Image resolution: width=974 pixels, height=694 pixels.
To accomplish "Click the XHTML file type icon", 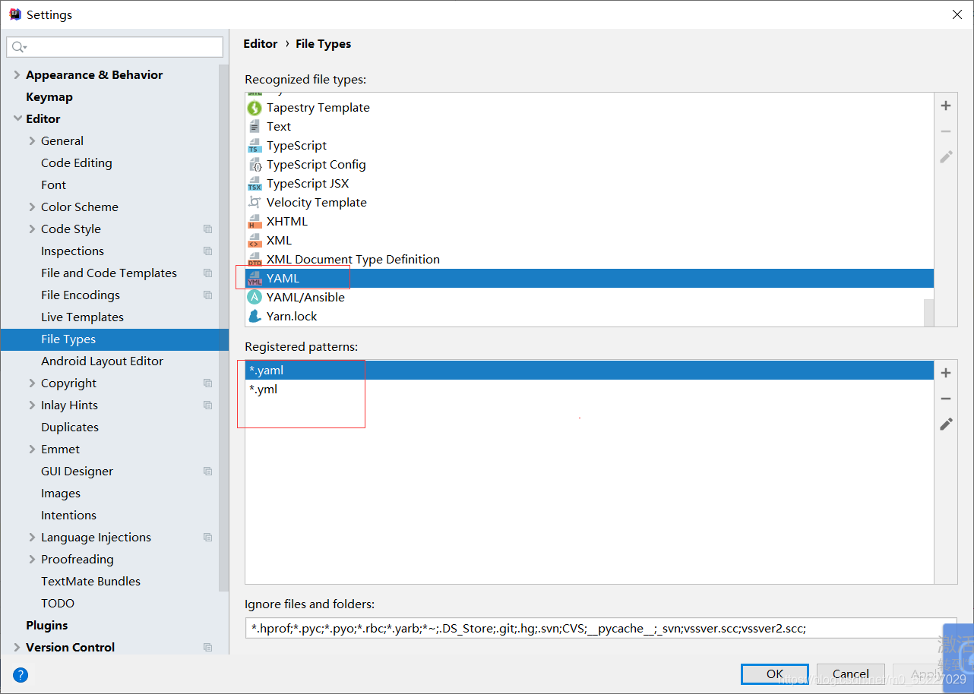I will coord(255,222).
